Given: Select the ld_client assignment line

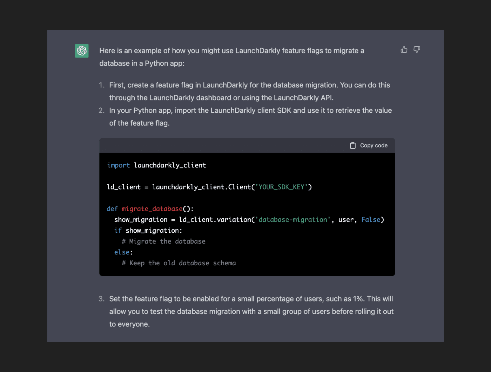Looking at the screenshot, I should (x=209, y=187).
